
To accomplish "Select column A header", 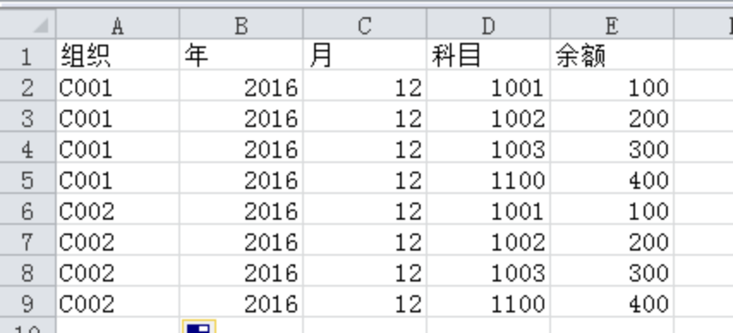I will [118, 24].
